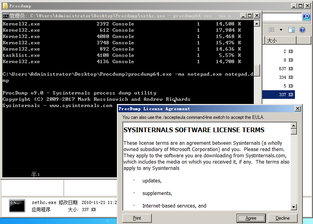Minimize the Procdump explorer window
The width and height of the screenshot is (313, 224).
293,6
